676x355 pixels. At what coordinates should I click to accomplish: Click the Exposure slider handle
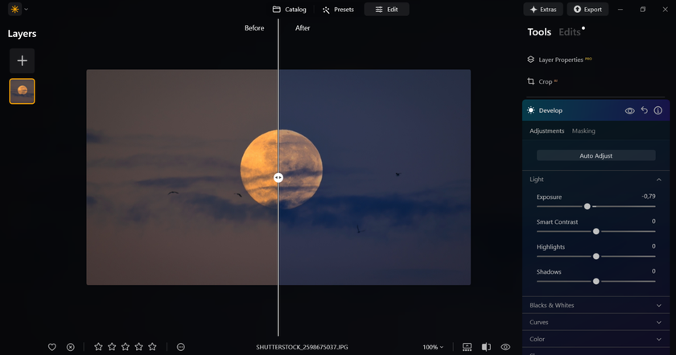587,207
